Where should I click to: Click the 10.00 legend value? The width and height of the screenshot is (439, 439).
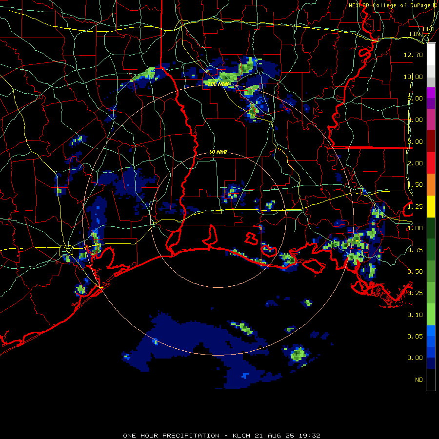(x=413, y=77)
